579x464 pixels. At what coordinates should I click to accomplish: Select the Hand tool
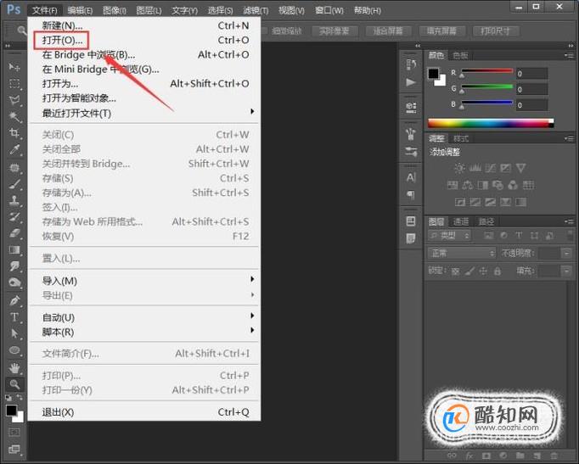[x=14, y=368]
